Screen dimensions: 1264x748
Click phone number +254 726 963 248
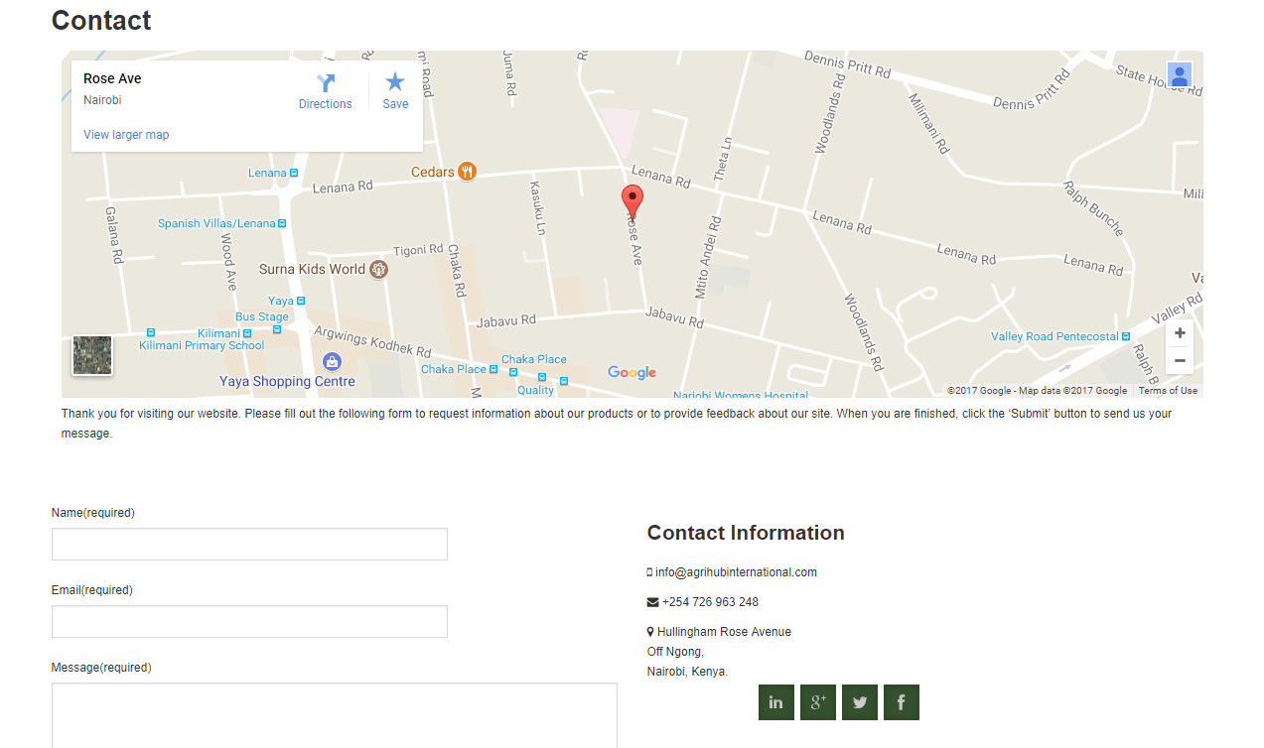710,602
